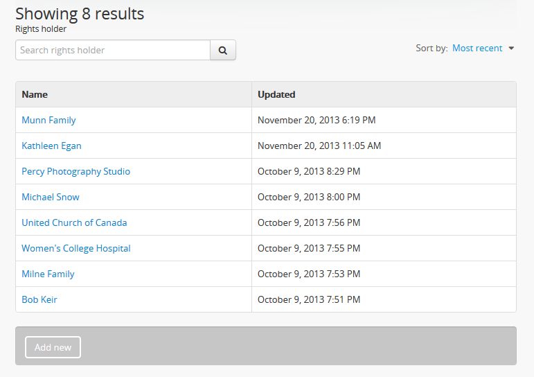This screenshot has width=534, height=377.
Task: Select the Bob Keir link
Action: tap(39, 299)
